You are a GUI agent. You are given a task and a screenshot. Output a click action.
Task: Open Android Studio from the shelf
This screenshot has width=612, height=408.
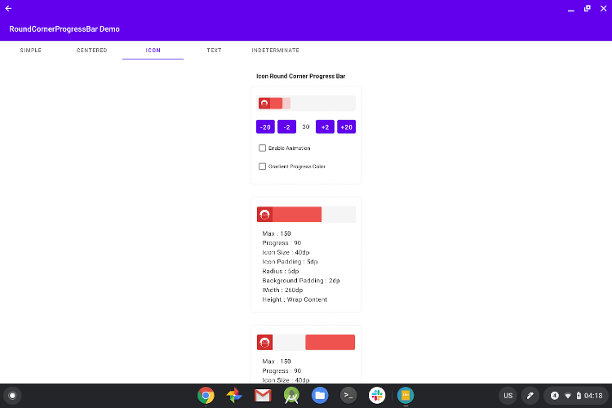(290, 396)
